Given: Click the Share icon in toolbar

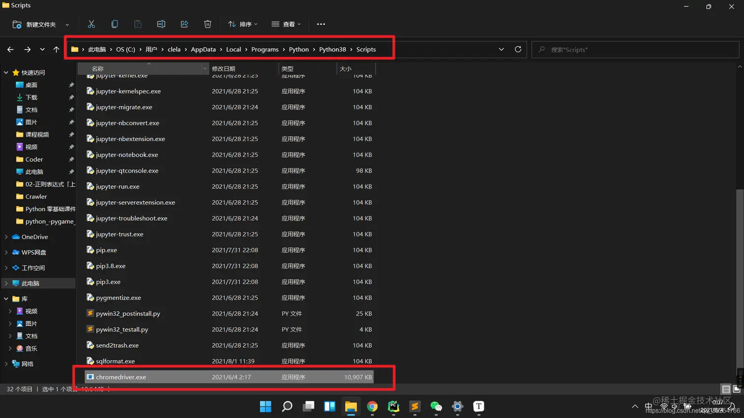Looking at the screenshot, I should (184, 24).
